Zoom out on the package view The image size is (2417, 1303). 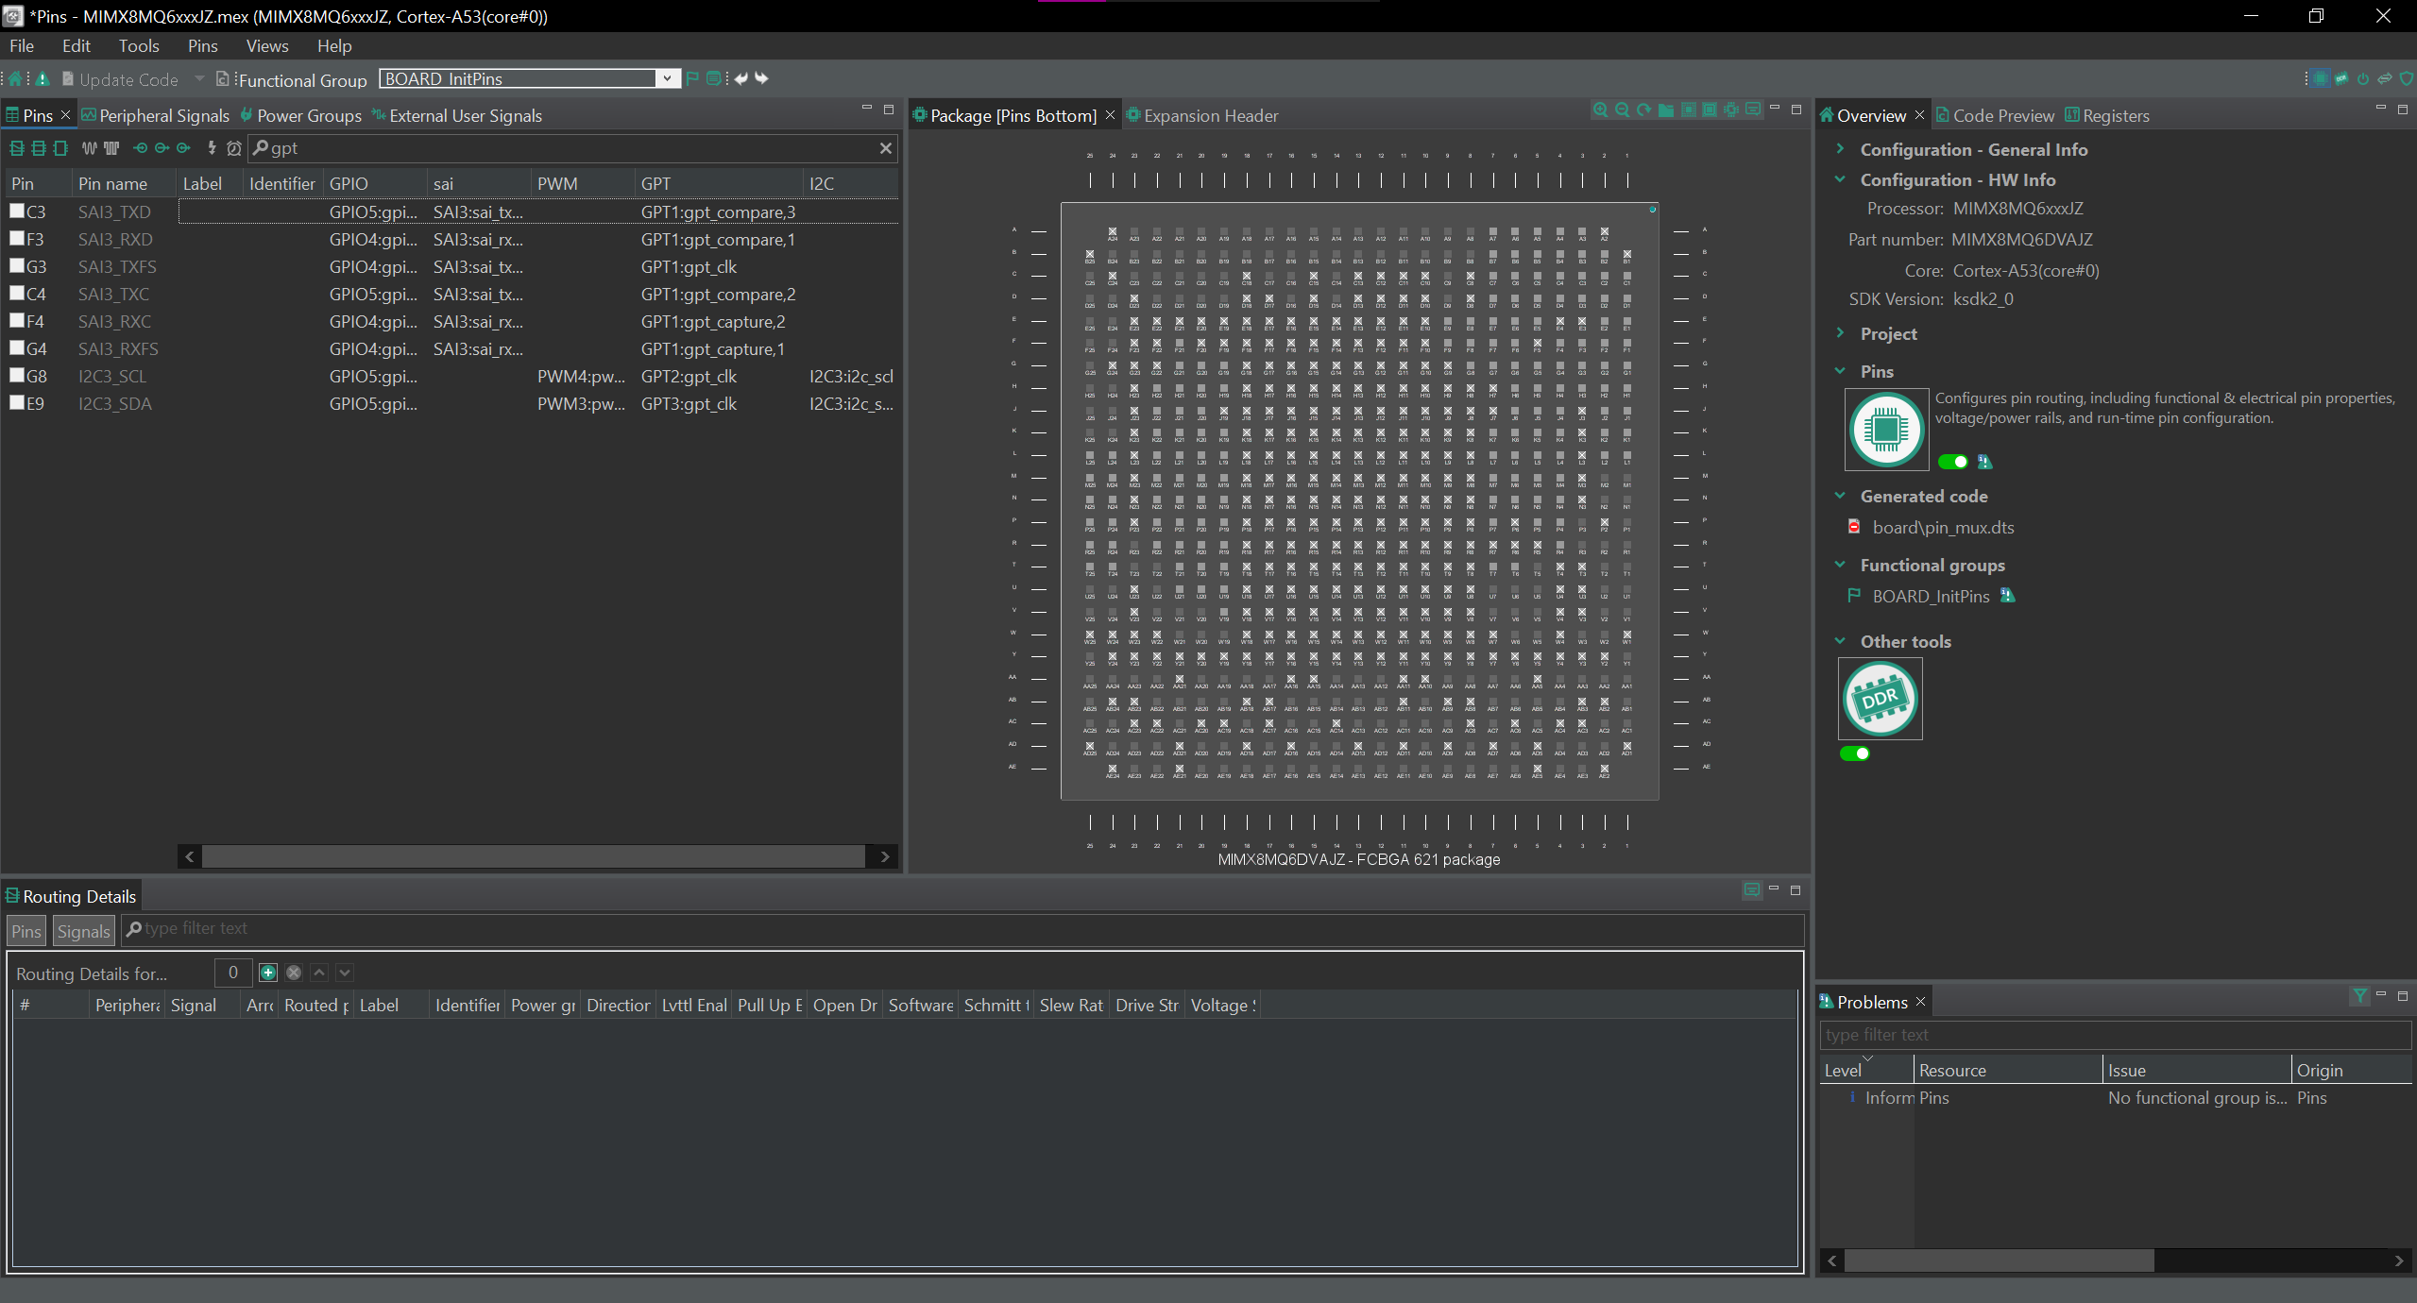point(1621,110)
